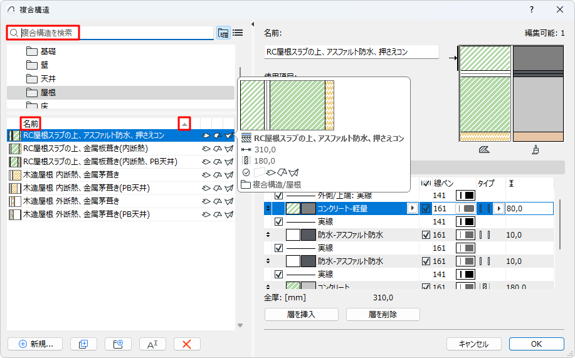Select row 木造屋根 外断熱、金属茅葺き(PB天井)
The height and width of the screenshot is (358, 575).
pos(120,214)
